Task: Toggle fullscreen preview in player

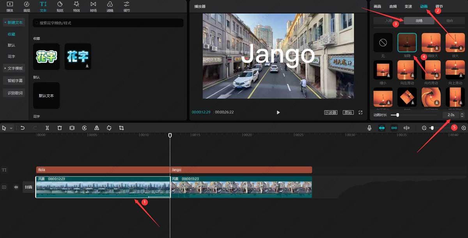Action: tap(360, 112)
